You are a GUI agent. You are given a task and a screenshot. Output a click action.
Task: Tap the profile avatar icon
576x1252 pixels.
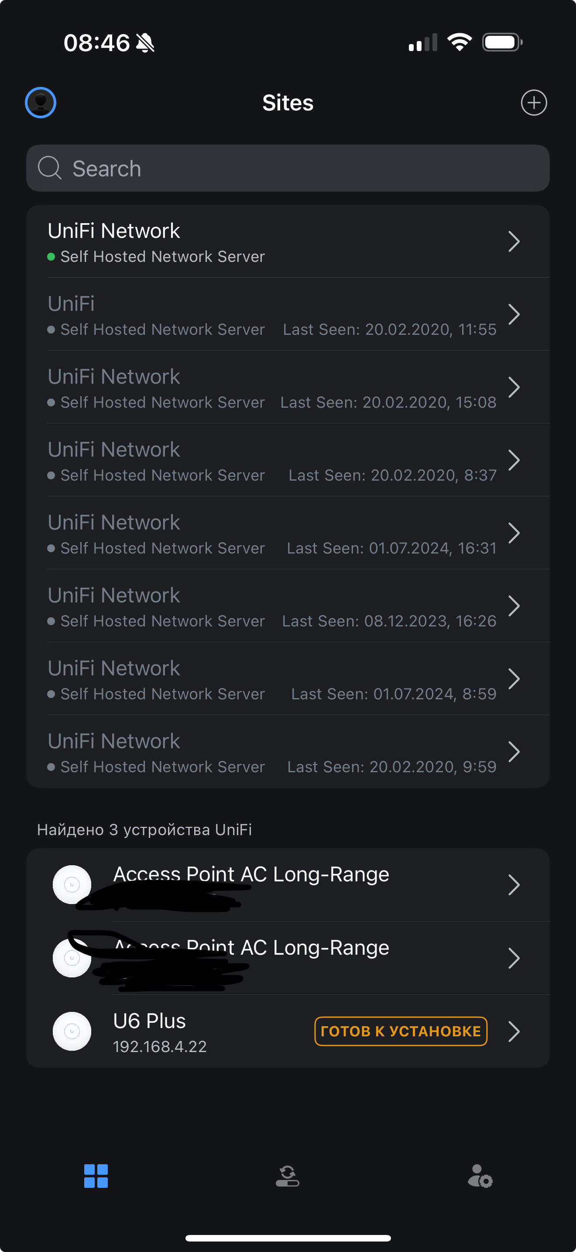click(x=40, y=103)
